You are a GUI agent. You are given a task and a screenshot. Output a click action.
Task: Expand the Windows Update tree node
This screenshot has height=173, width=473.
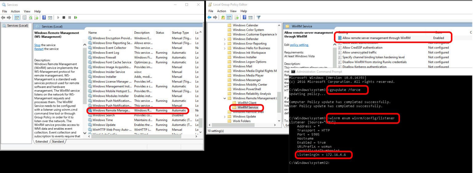pyautogui.click(x=225, y=117)
